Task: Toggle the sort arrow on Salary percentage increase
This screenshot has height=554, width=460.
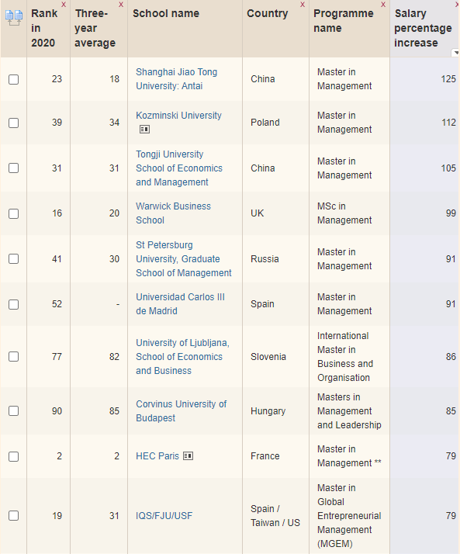Action: (x=456, y=53)
